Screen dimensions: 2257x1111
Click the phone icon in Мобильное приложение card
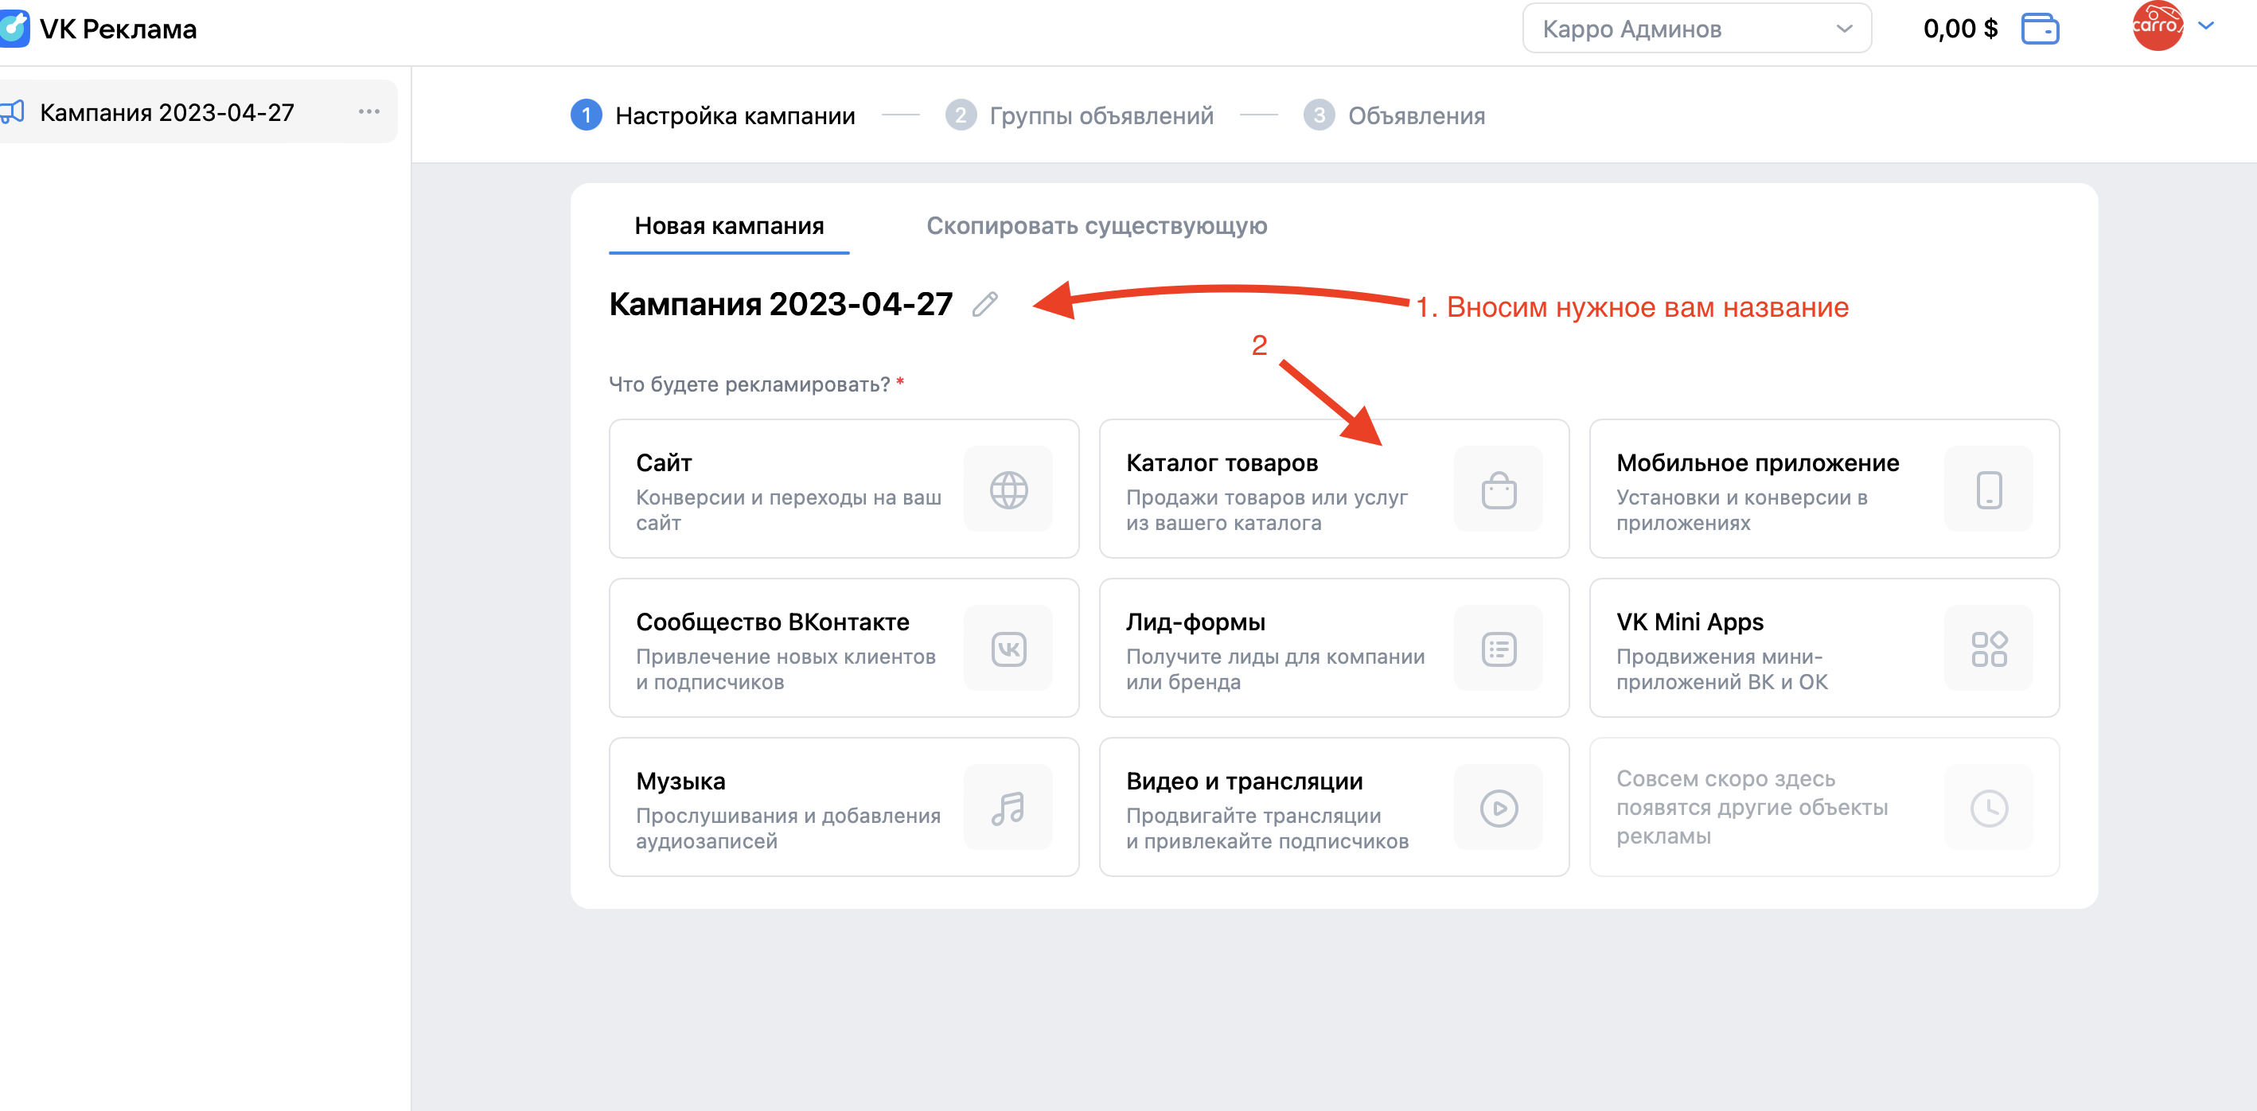click(1988, 489)
